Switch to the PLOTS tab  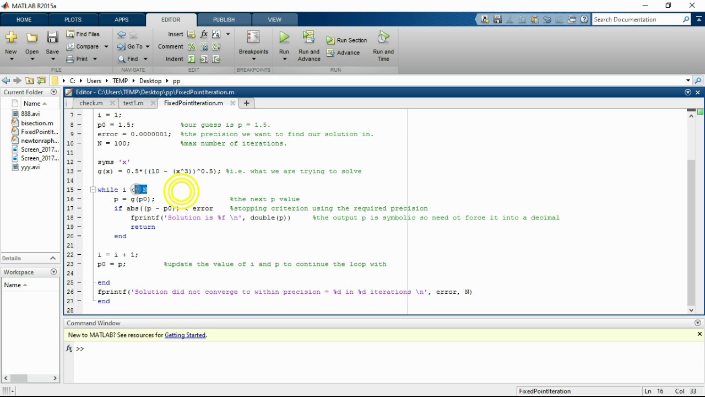pos(73,19)
